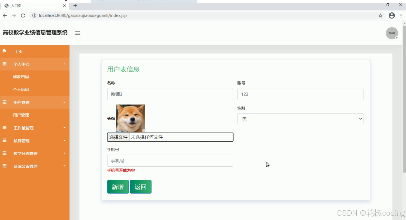The width and height of the screenshot is (406, 220).
Task: Click the flag icon beside 主页
Action: point(4,51)
